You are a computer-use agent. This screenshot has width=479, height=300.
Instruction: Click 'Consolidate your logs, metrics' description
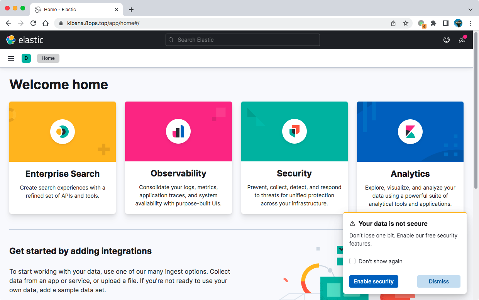(x=178, y=195)
